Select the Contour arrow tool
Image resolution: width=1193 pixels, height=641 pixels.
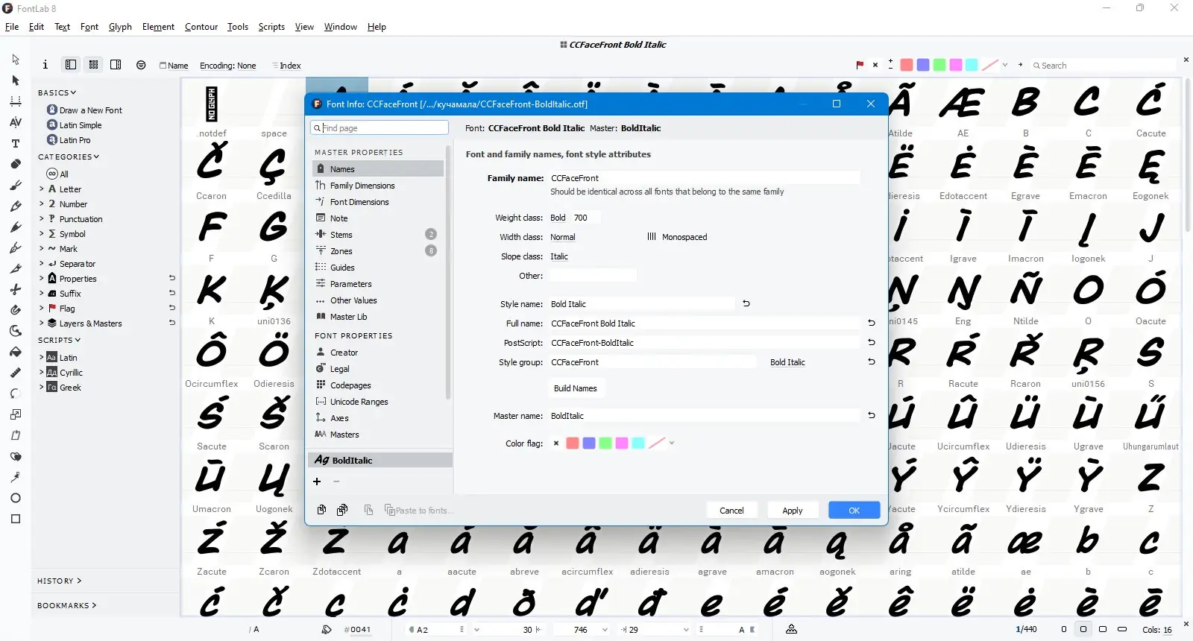click(x=16, y=60)
